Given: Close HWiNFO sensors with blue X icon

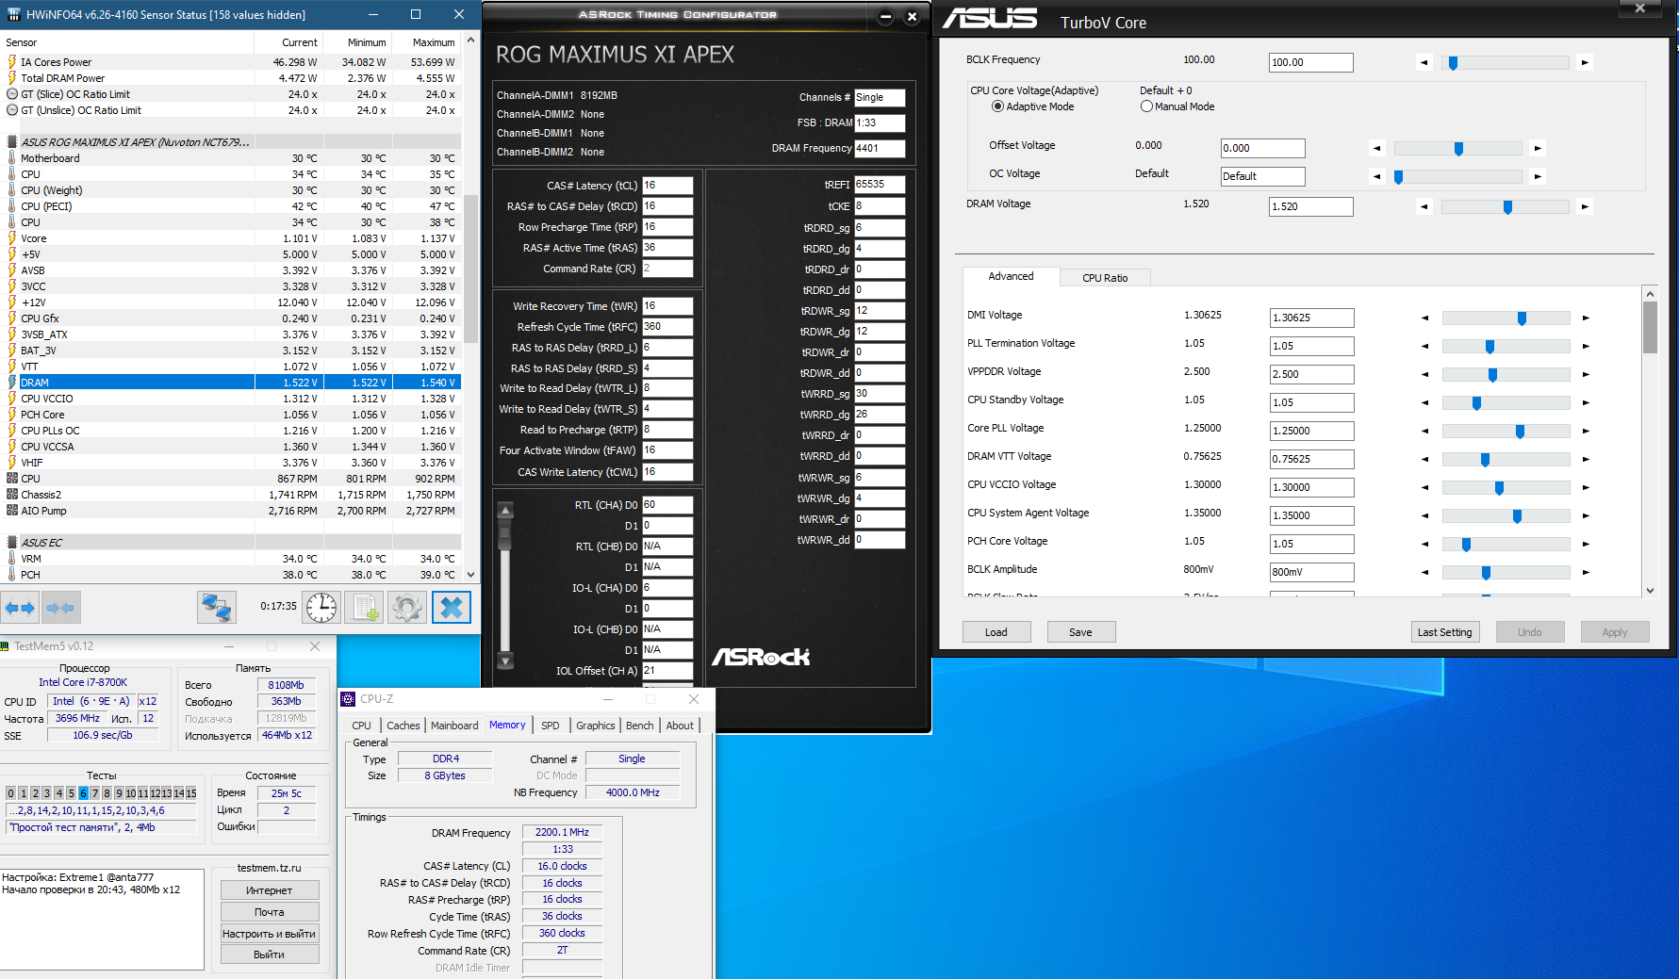Looking at the screenshot, I should (452, 608).
